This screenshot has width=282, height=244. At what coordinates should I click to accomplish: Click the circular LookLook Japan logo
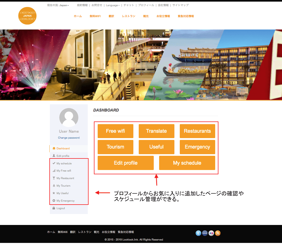click(27, 16)
